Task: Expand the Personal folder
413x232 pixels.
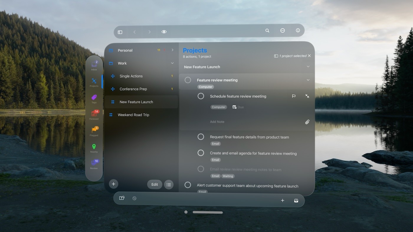Action: 172,50
